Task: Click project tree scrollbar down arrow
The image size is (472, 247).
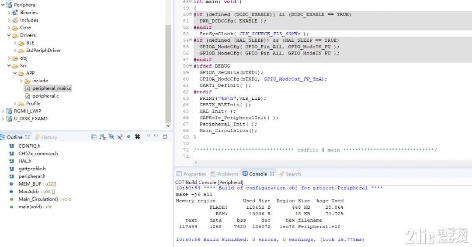Action: (168, 126)
